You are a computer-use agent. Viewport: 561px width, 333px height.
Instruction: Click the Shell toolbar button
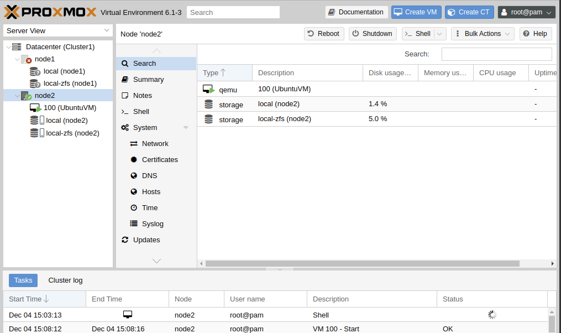418,34
